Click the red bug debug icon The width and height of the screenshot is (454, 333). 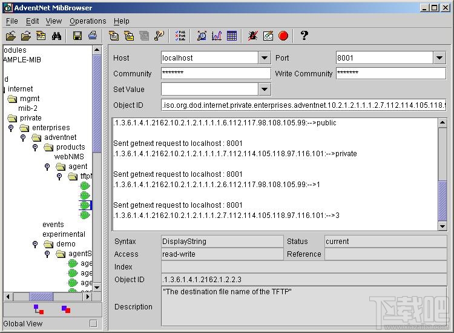253,36
